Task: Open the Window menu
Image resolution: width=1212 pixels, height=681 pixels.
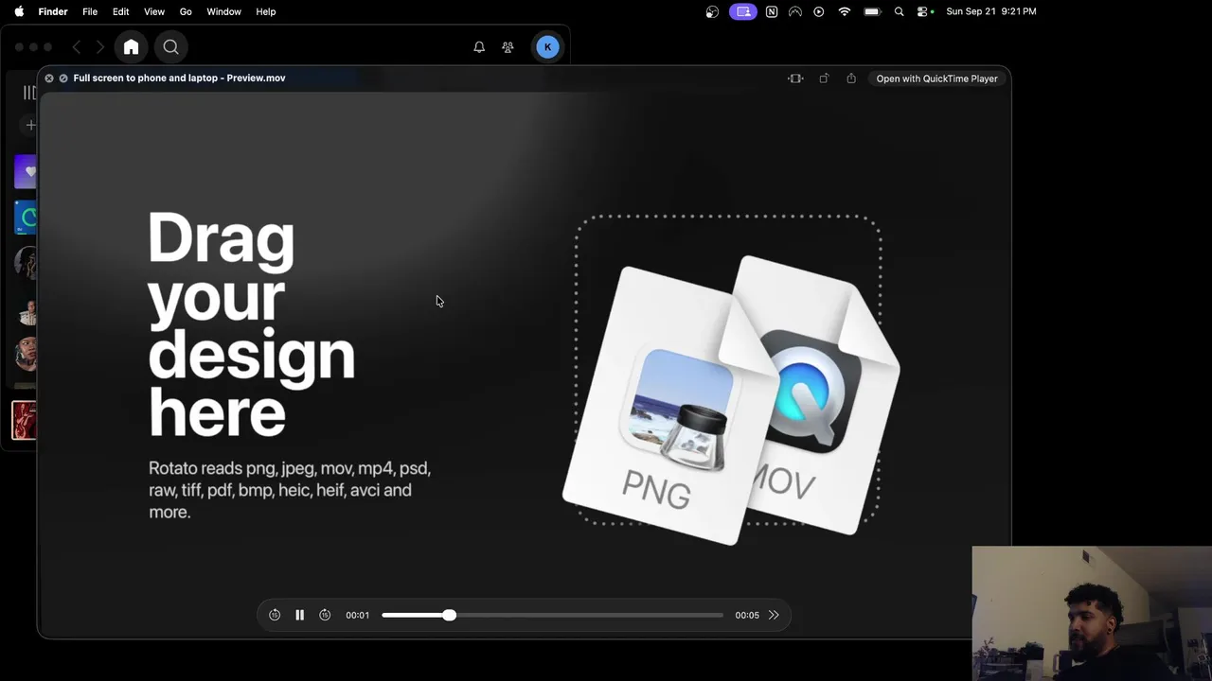Action: coord(223,11)
